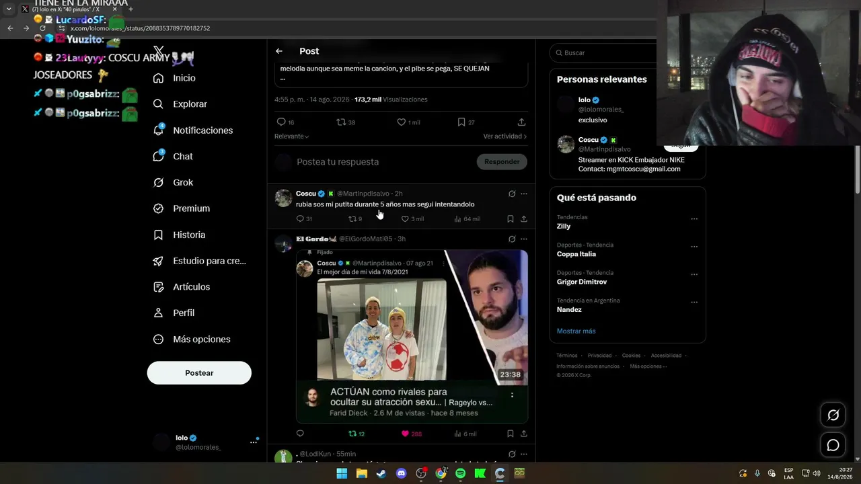Open the floating messages button
Viewport: 861px width, 484px height.
[x=833, y=445]
